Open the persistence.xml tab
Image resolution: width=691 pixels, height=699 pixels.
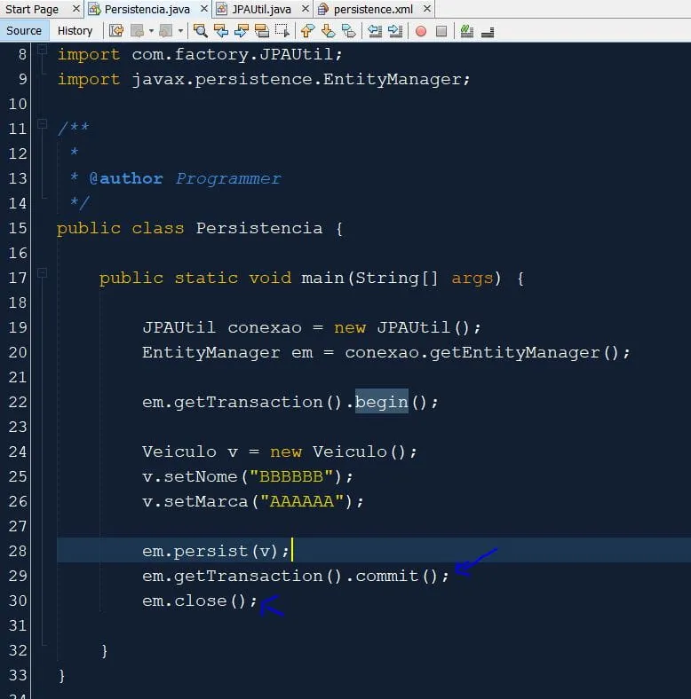tap(371, 9)
